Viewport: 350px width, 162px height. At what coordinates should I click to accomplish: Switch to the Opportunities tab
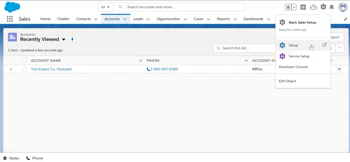point(168,19)
